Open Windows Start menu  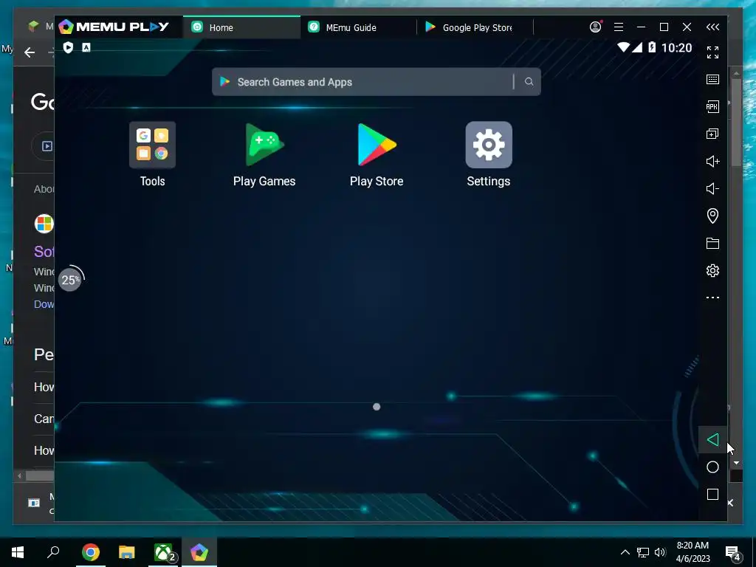18,551
